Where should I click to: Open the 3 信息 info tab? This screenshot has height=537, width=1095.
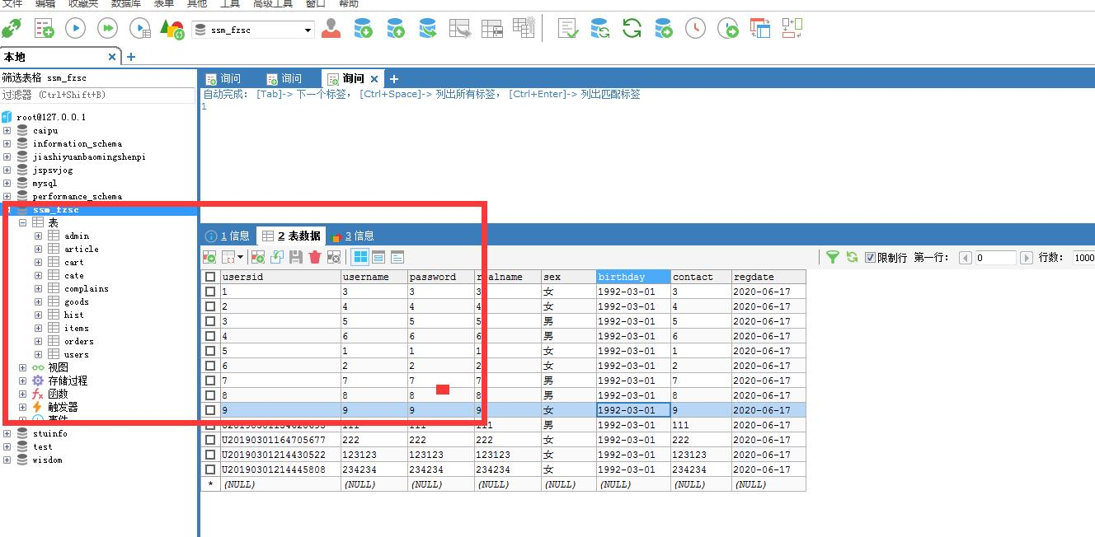(353, 236)
